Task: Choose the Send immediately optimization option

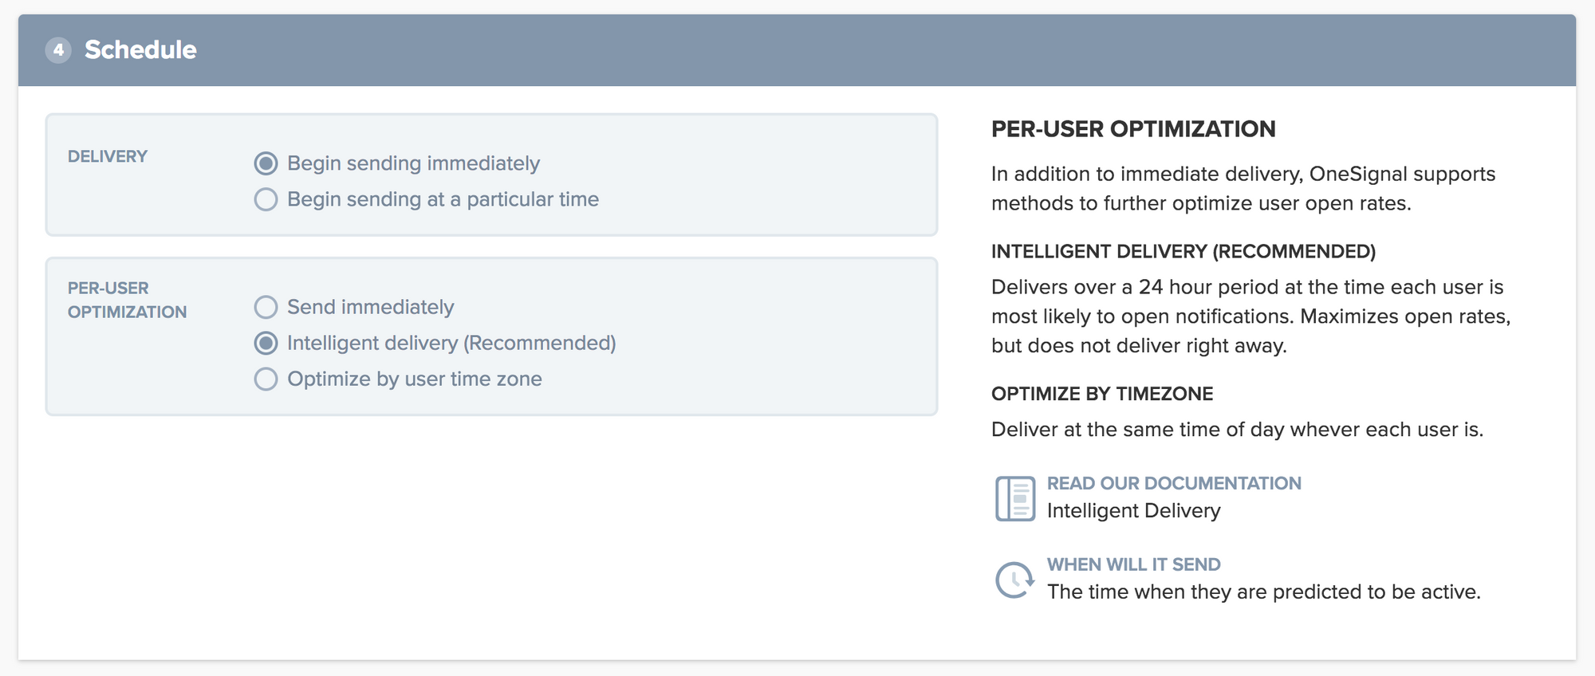Action: point(266,307)
